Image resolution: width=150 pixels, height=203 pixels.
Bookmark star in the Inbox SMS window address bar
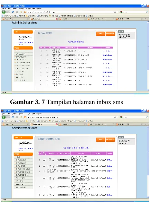pos(115,12)
